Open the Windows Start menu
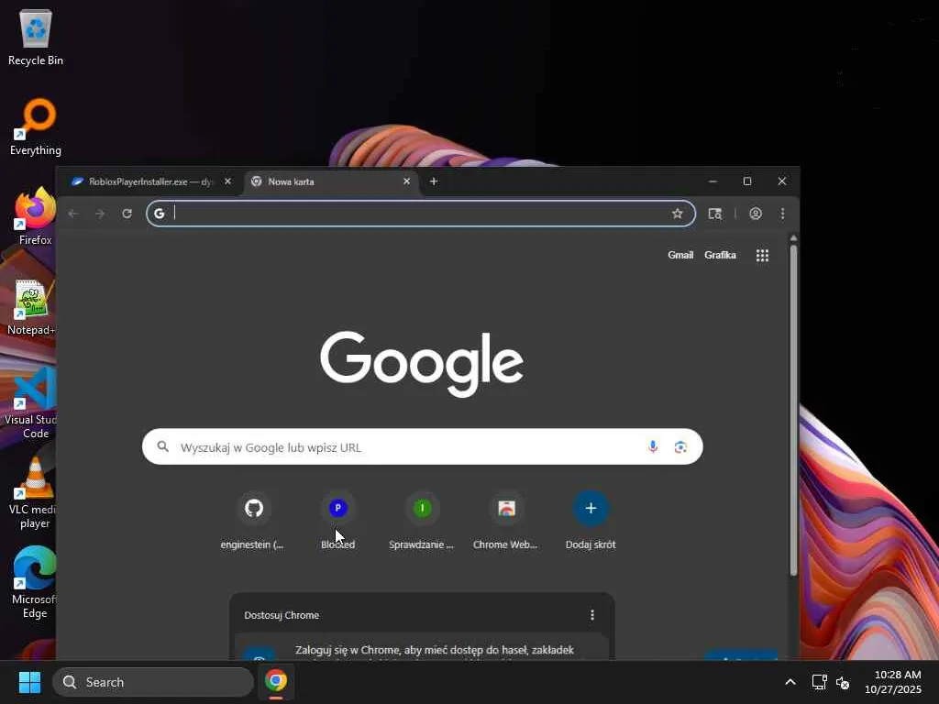Viewport: 939px width, 704px height. 29,682
